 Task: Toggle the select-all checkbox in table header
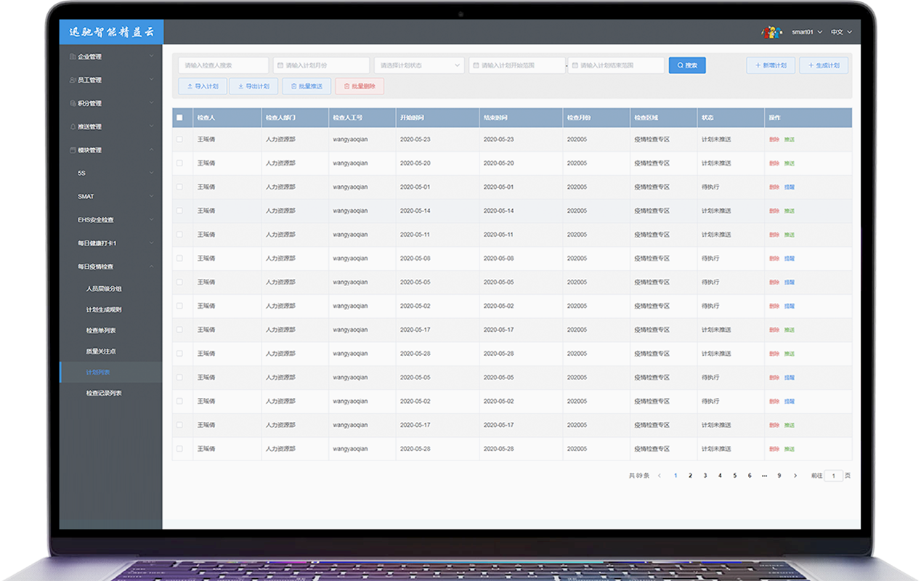pos(179,118)
